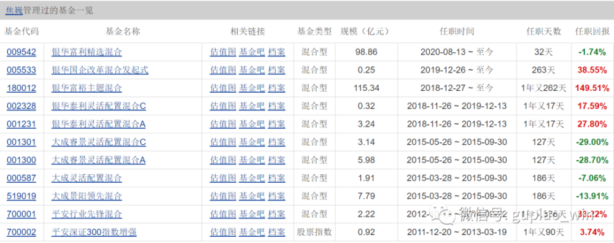
Task: Select the return value -13.91%
Action: pos(592,196)
